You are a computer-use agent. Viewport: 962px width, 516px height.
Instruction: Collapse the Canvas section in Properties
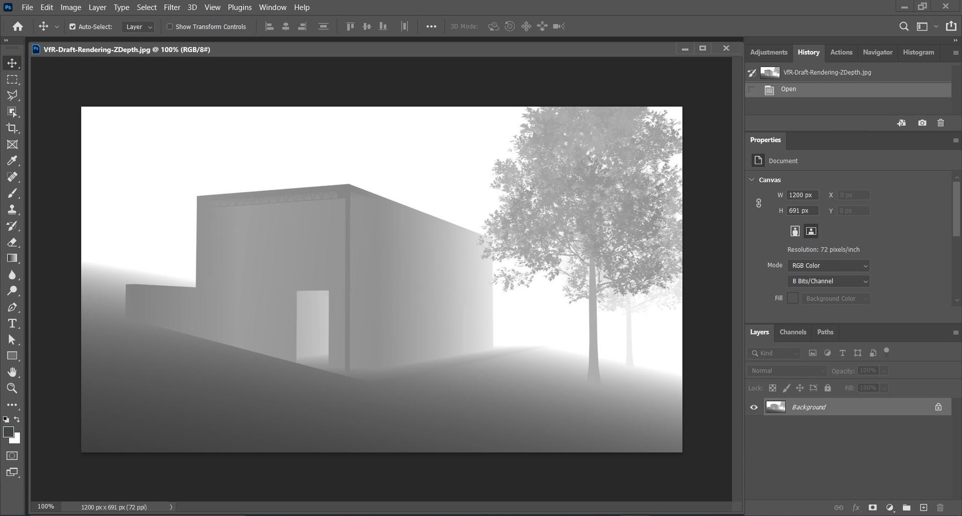point(752,180)
